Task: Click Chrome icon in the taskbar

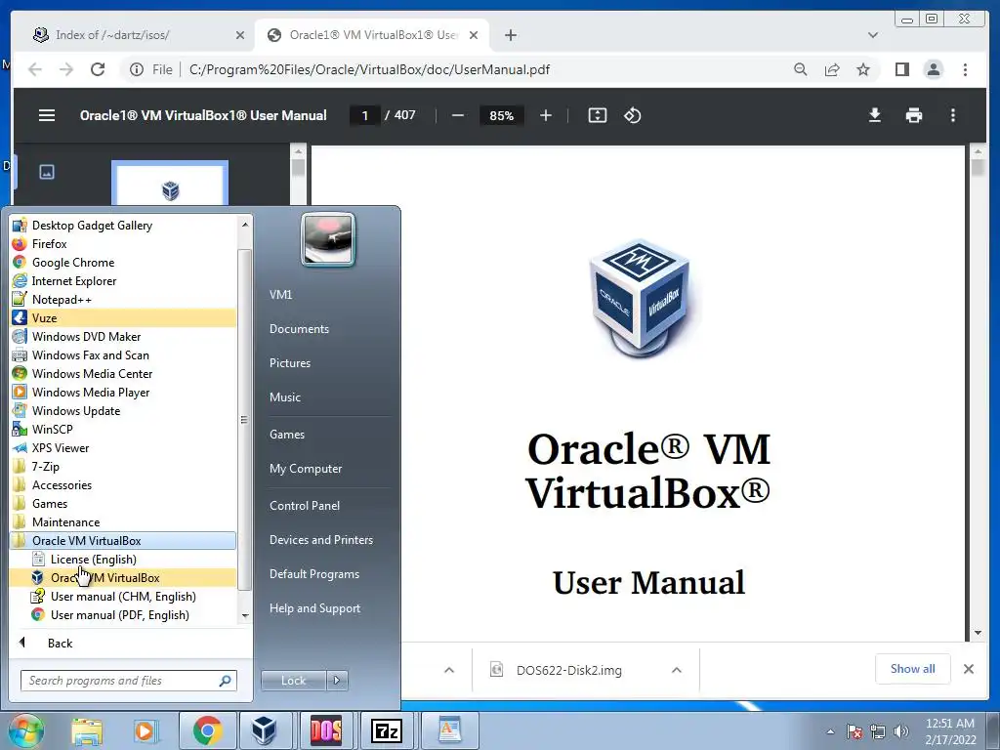Action: (x=207, y=730)
